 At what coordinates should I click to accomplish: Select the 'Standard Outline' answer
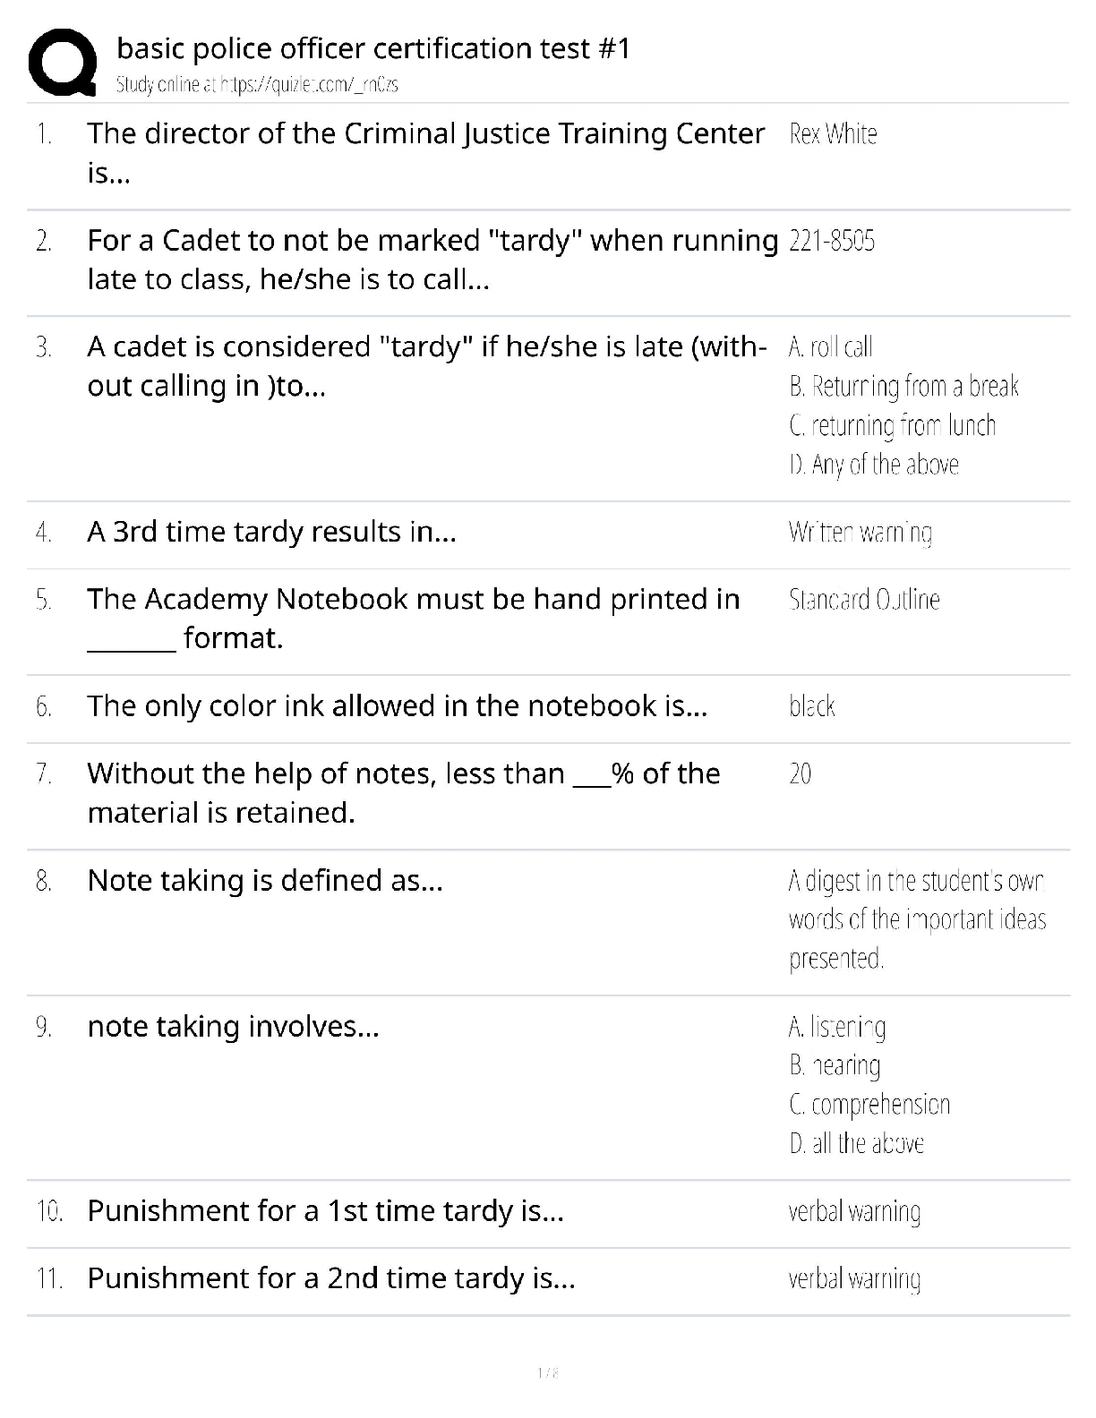tap(864, 600)
